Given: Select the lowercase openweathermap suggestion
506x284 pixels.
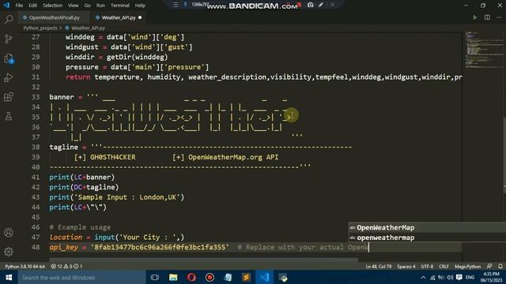Looking at the screenshot, I should tap(427, 237).
